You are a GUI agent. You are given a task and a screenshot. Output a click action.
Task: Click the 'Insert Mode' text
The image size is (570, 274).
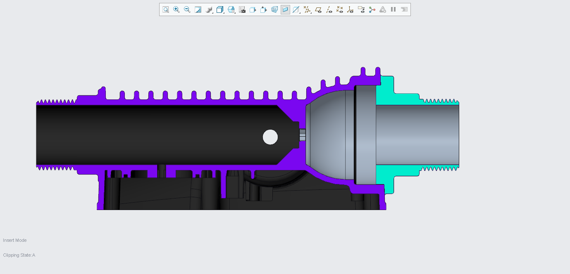(x=15, y=240)
